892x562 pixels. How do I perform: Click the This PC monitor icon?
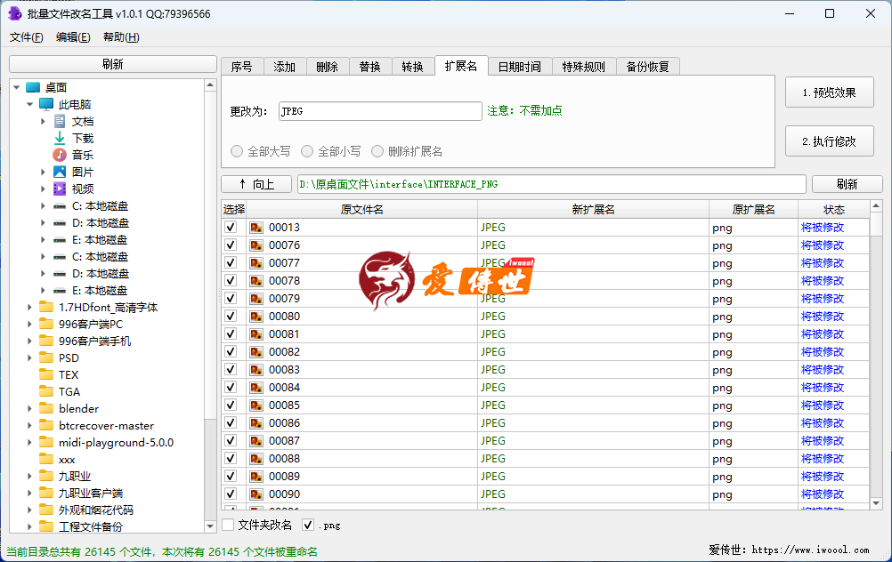pyautogui.click(x=46, y=104)
